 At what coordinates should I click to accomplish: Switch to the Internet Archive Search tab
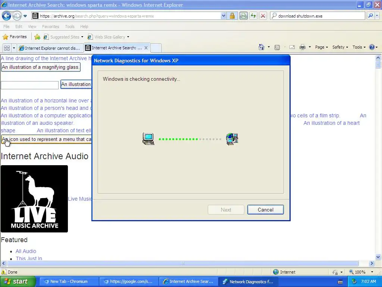coord(114,48)
